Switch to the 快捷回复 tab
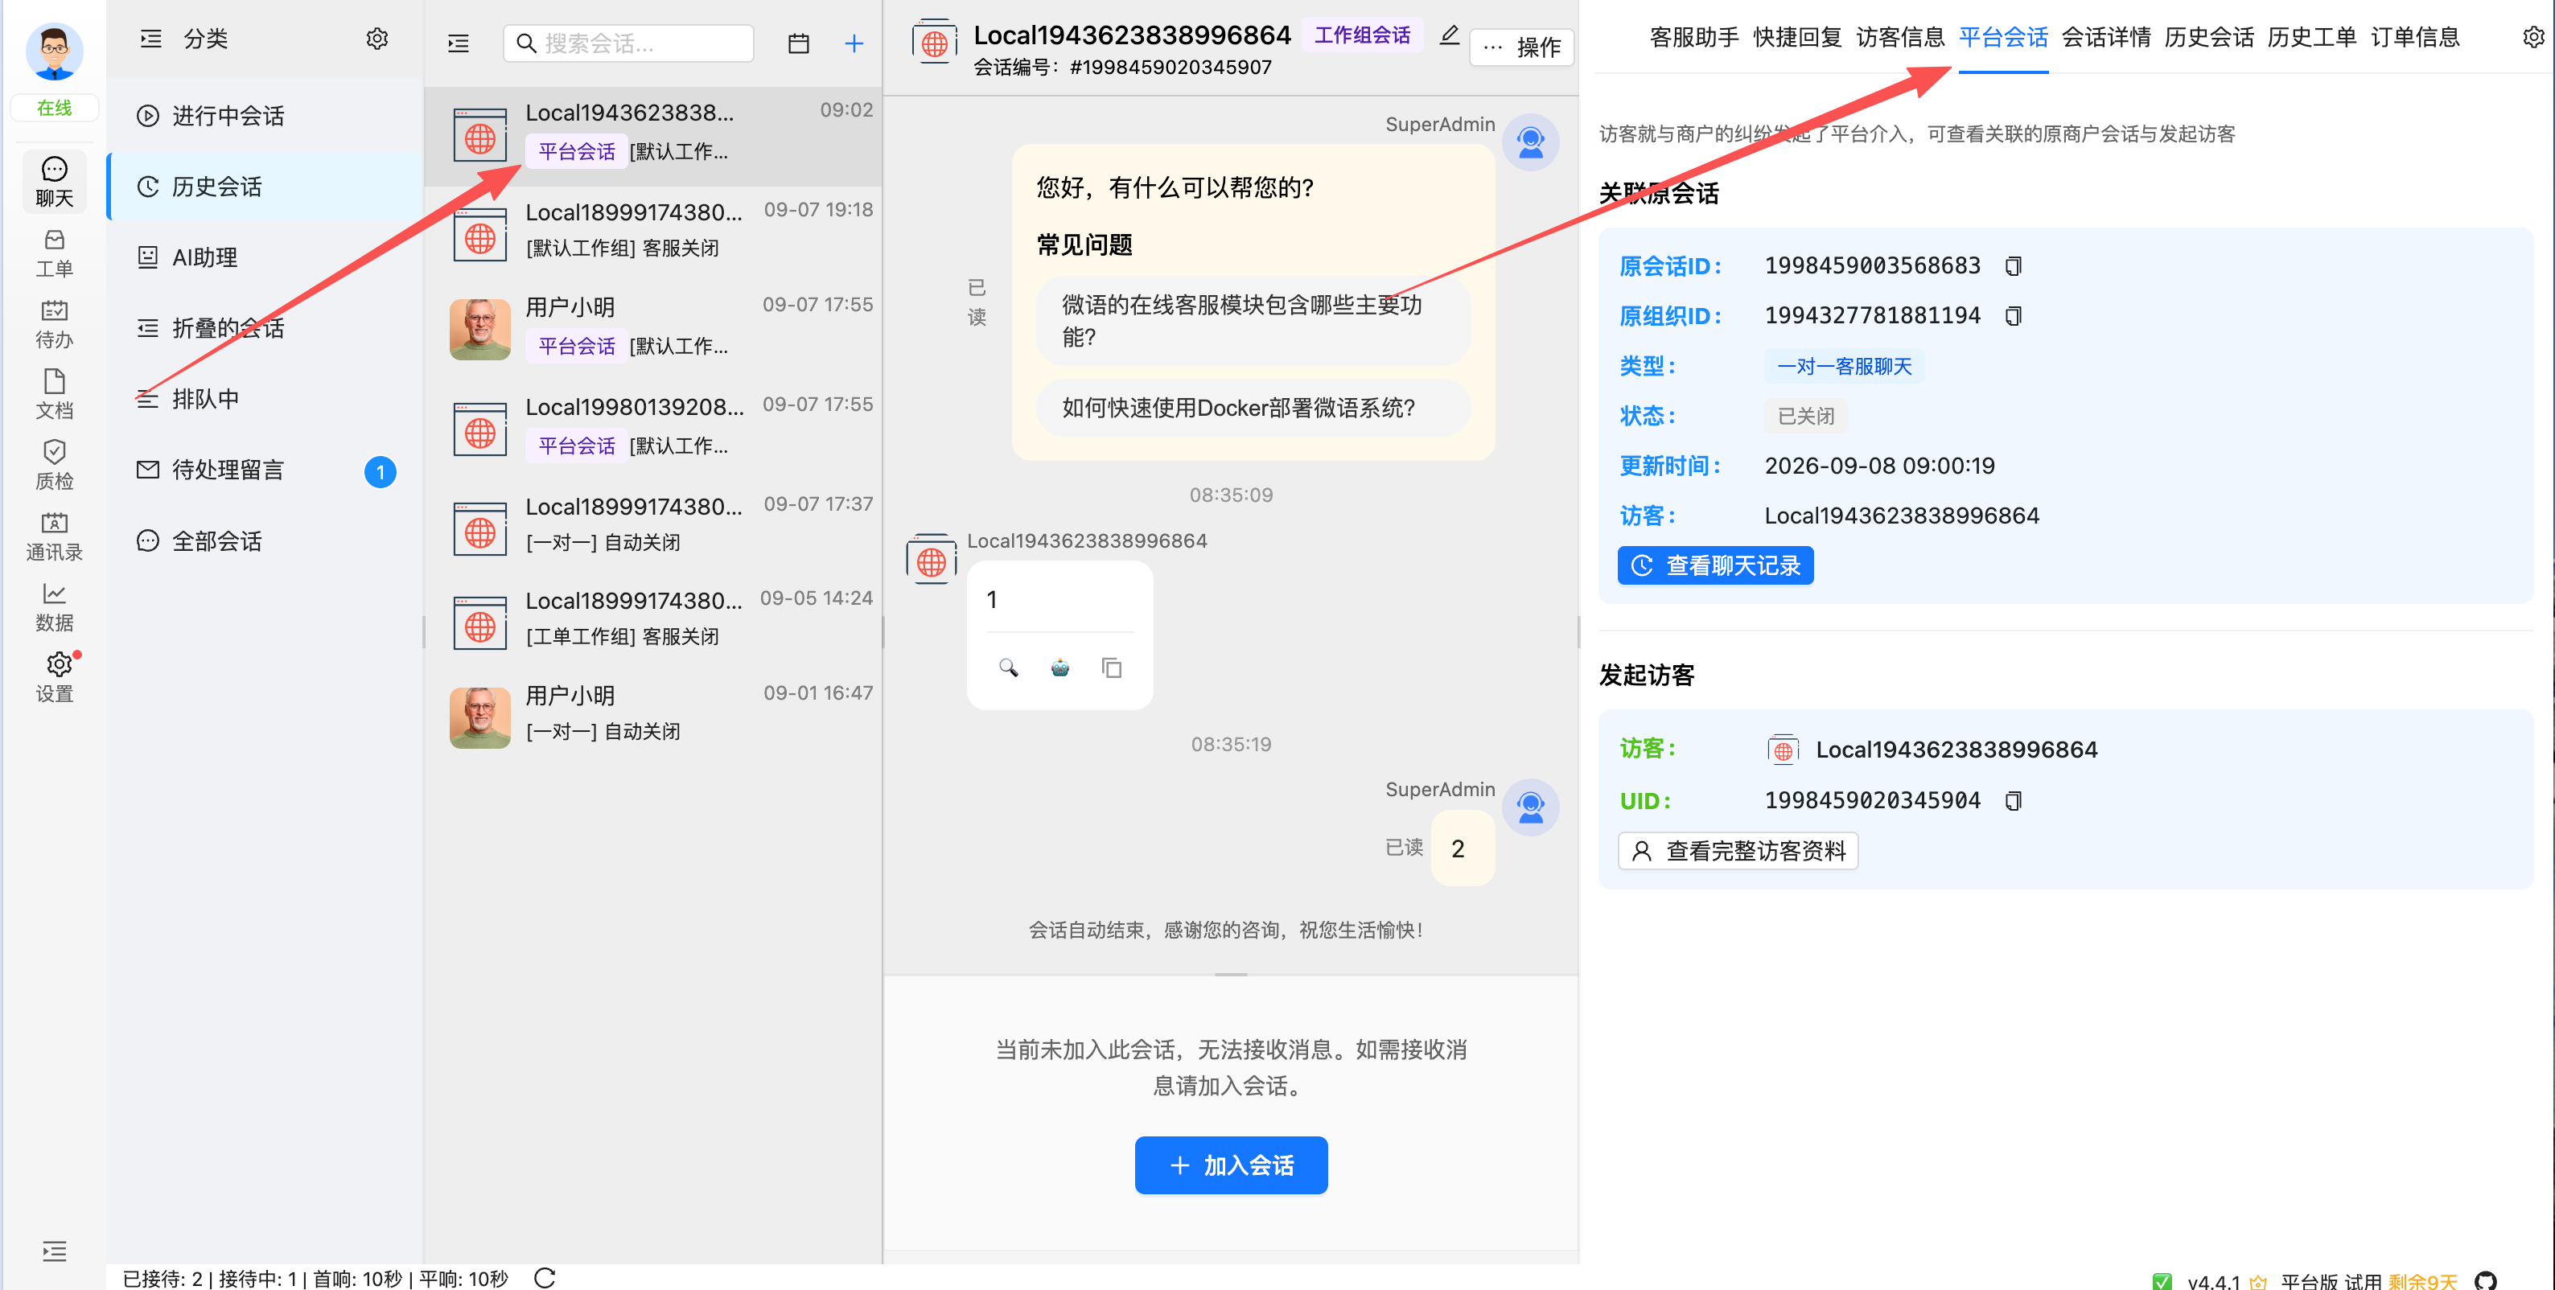Viewport: 2555px width, 1290px height. pyautogui.click(x=1797, y=38)
